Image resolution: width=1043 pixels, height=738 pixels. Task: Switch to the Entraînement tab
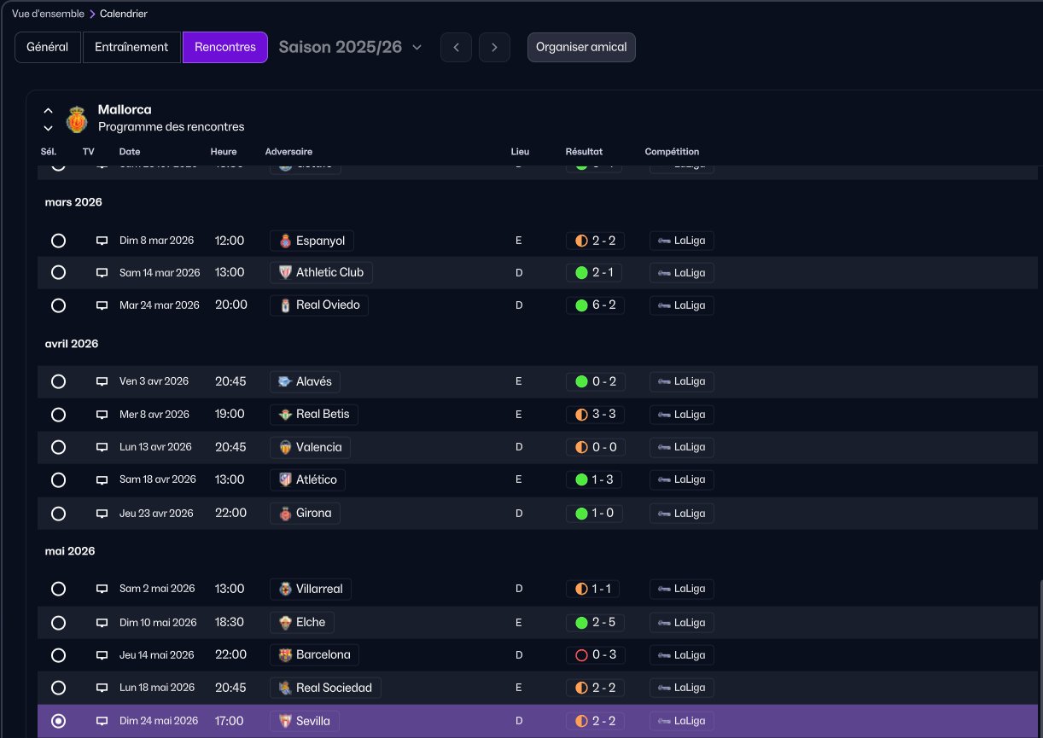coord(131,47)
